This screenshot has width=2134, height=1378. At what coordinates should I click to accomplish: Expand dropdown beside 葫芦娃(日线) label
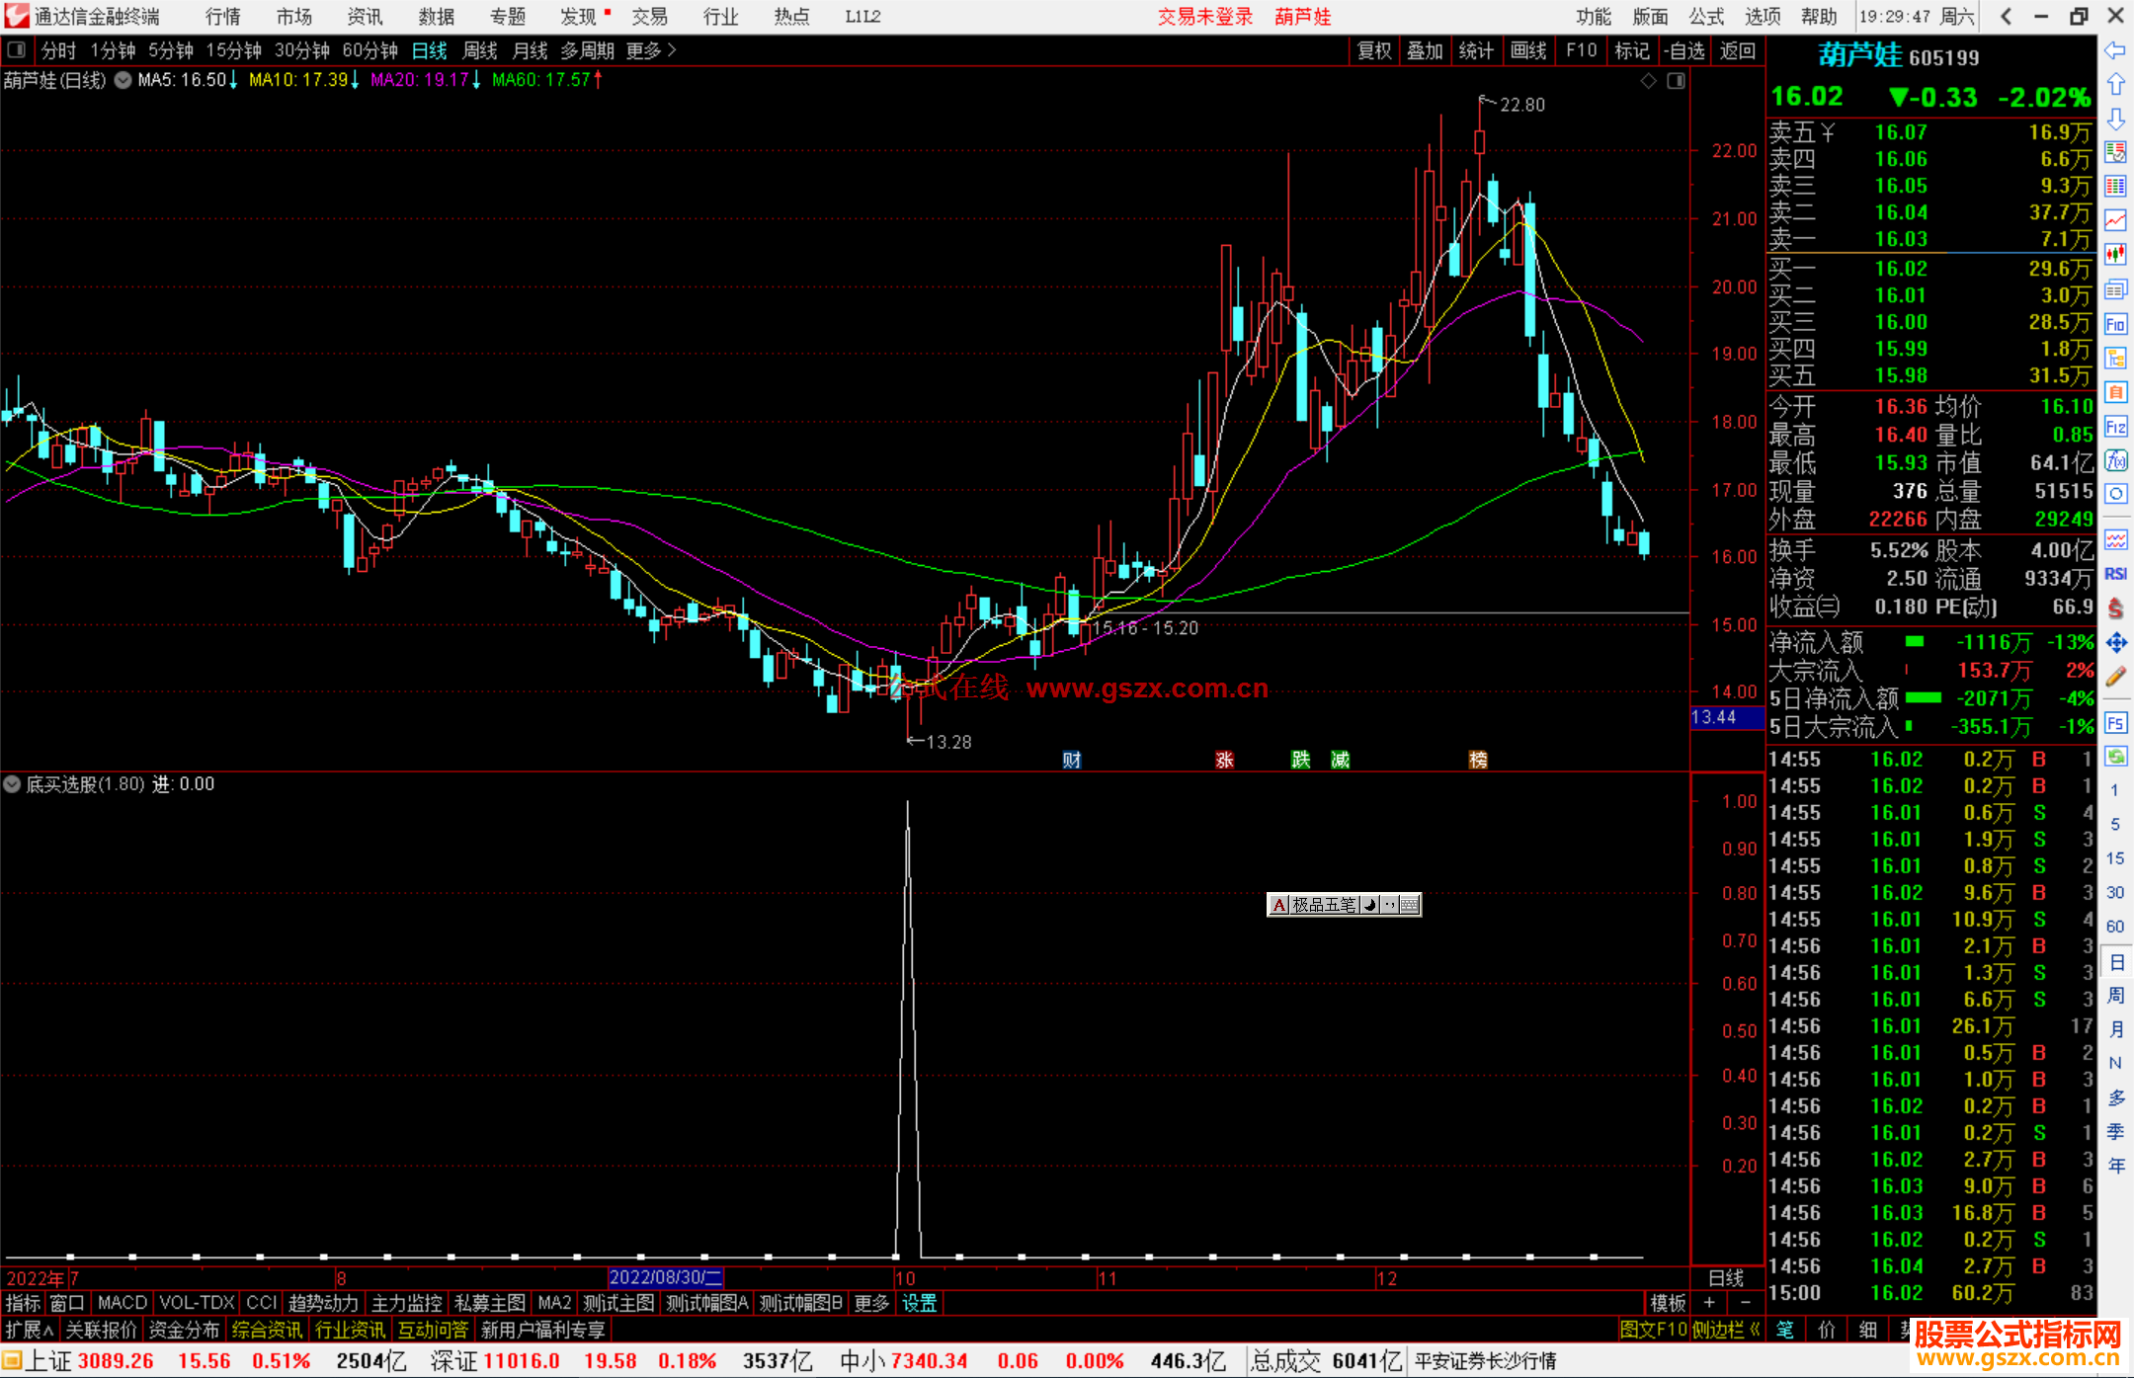pyautogui.click(x=123, y=81)
